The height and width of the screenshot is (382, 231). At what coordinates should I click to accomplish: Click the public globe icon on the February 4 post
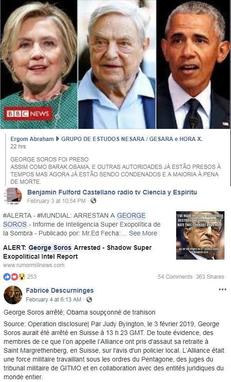tap(89, 300)
